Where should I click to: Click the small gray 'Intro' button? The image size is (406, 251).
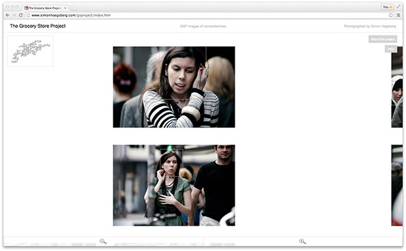tap(391, 49)
